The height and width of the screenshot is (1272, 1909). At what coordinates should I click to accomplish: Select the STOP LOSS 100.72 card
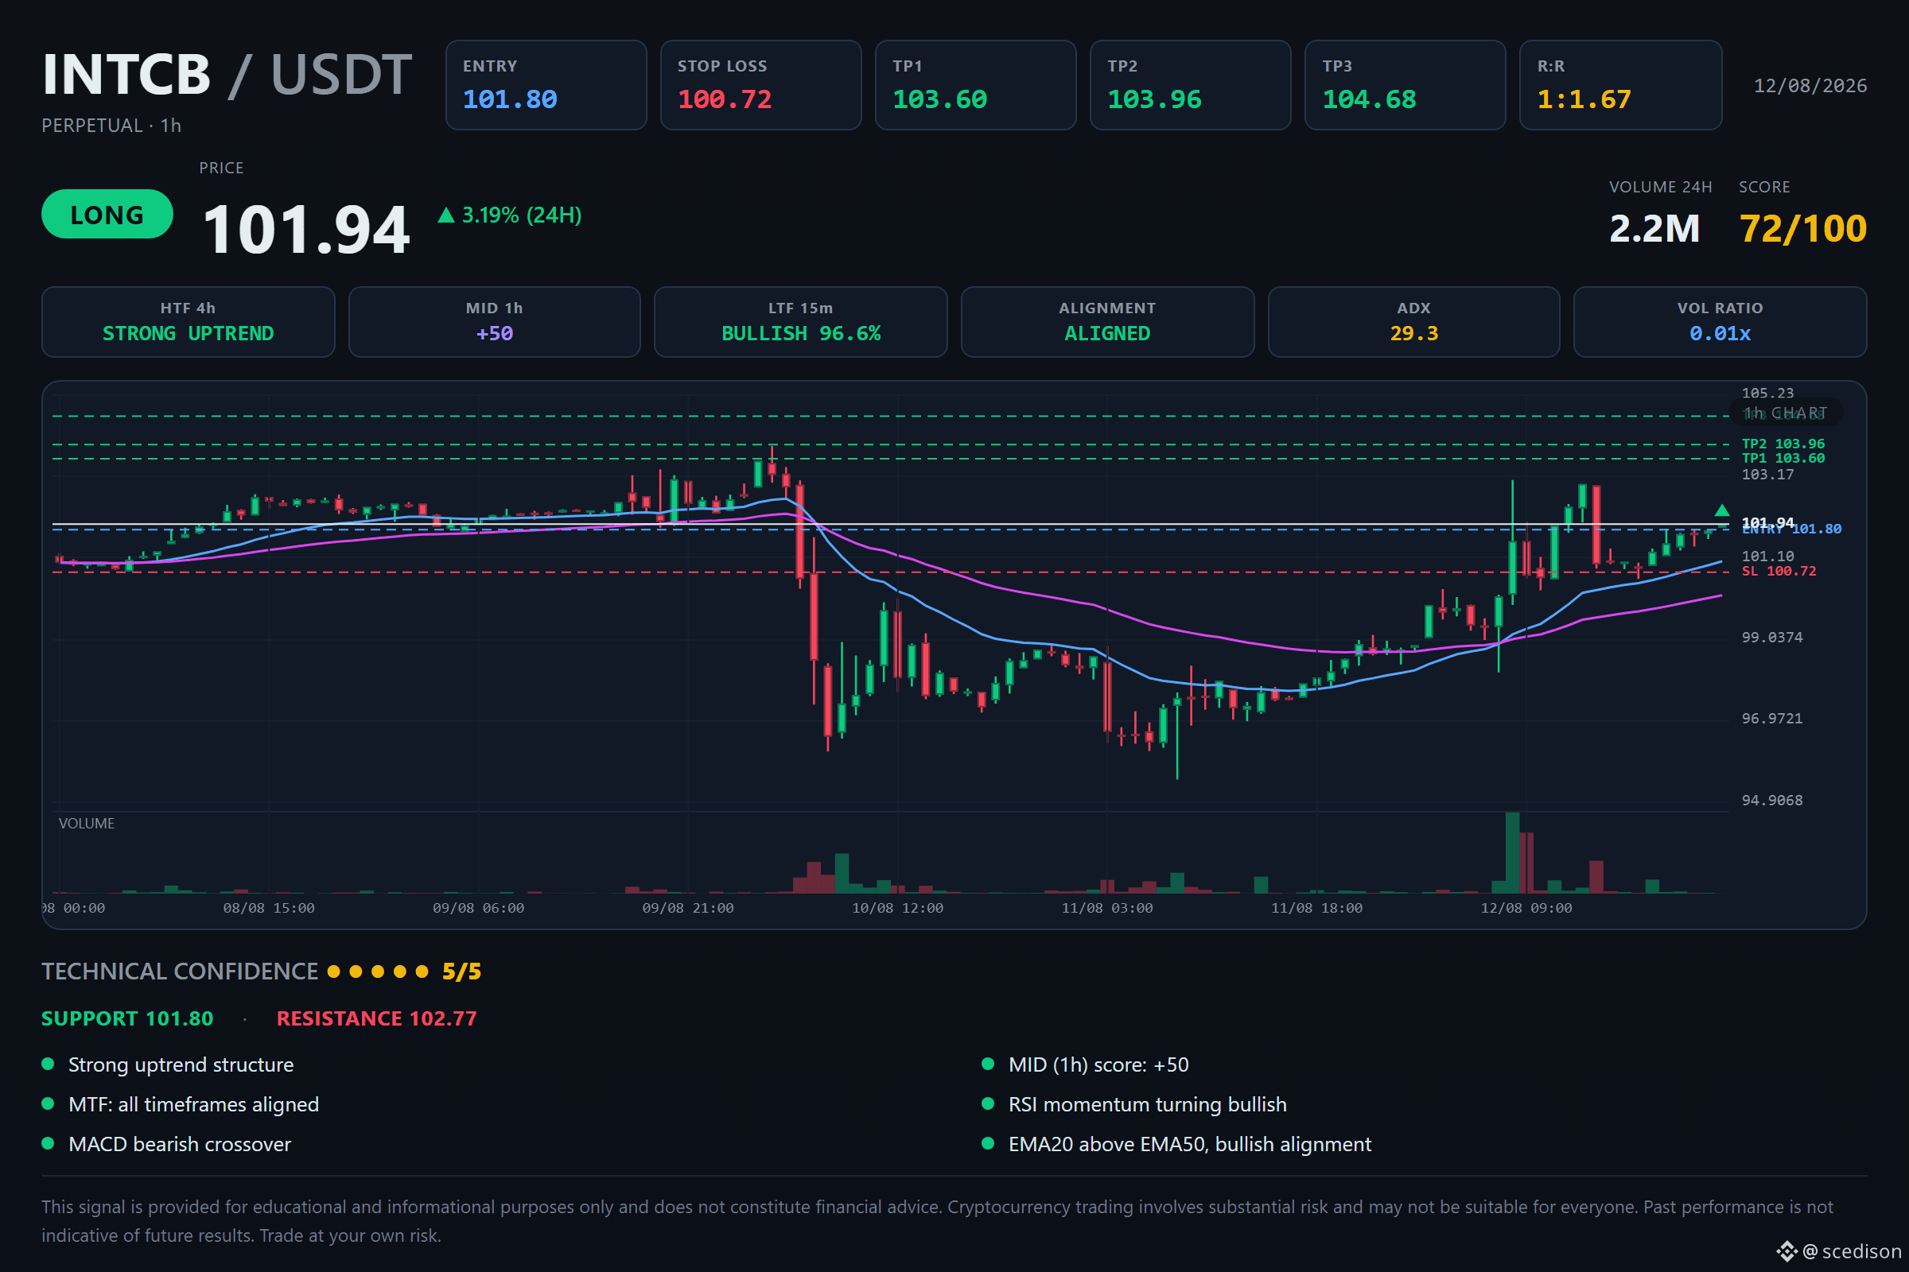pos(760,85)
